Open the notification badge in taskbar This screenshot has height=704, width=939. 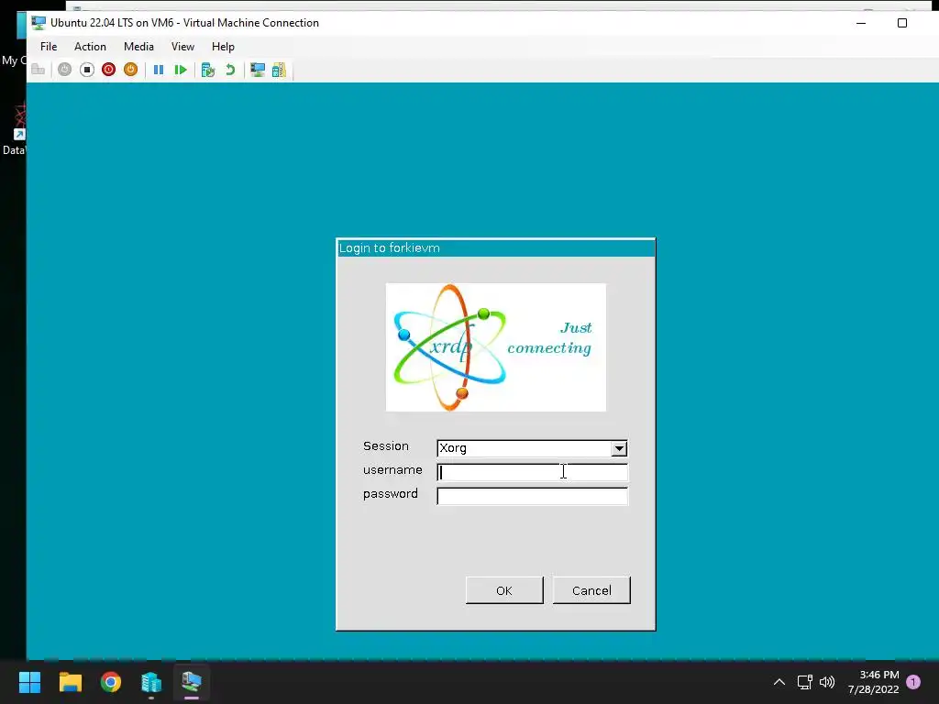pyautogui.click(x=913, y=682)
